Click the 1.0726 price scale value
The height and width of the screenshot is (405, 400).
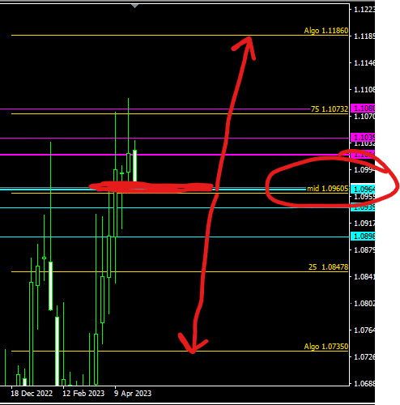[x=364, y=356]
